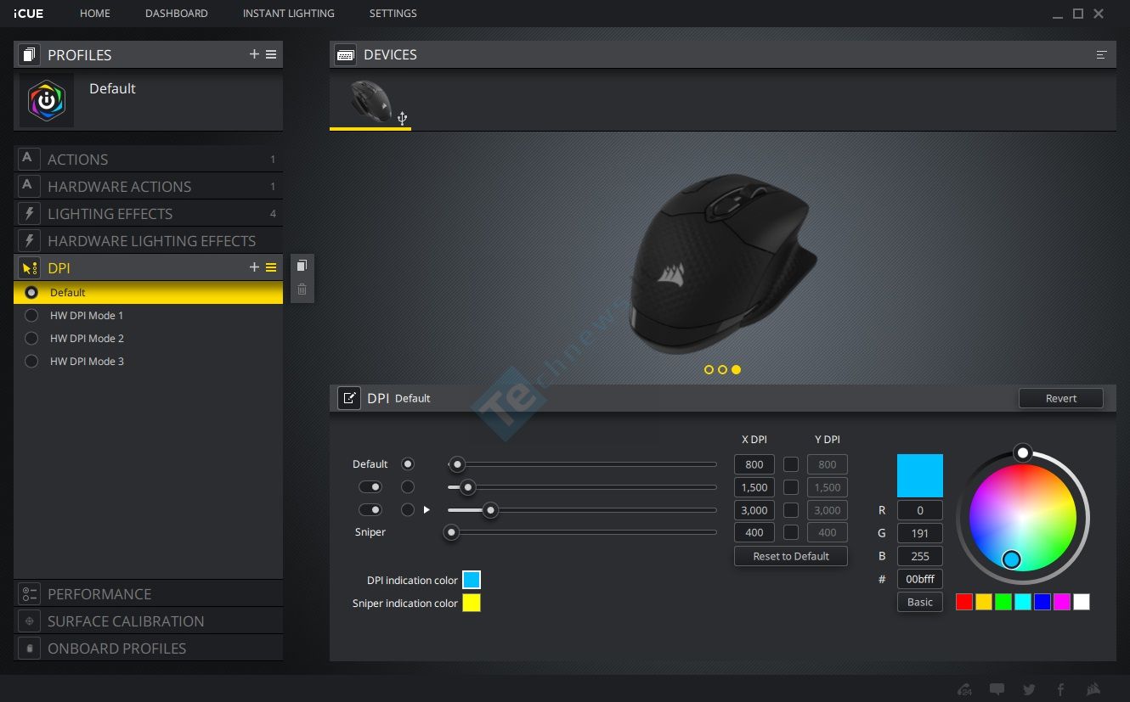The height and width of the screenshot is (702, 1130).
Task: Expand the Lighting Effects section
Action: point(148,214)
